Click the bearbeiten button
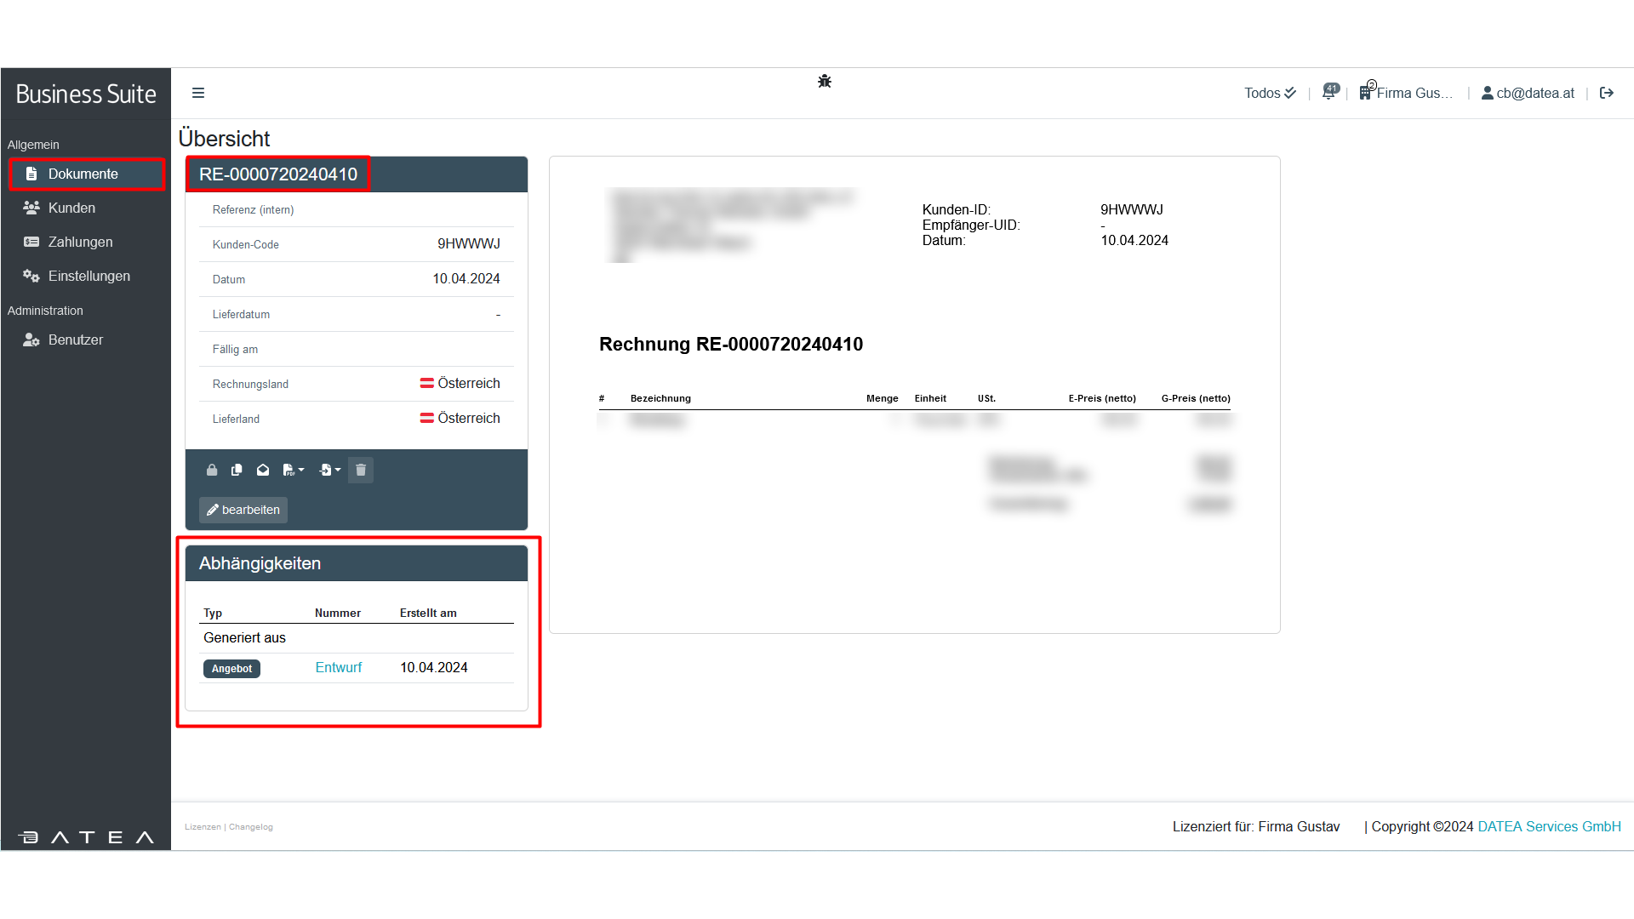The height and width of the screenshot is (919, 1634). (x=243, y=510)
